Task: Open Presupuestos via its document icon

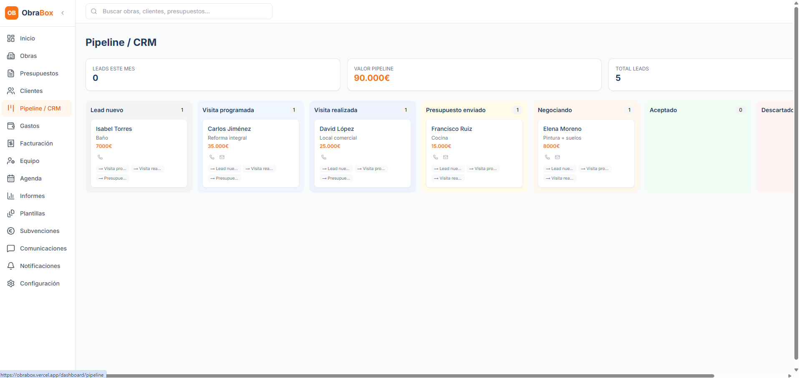Action: pyautogui.click(x=11, y=73)
